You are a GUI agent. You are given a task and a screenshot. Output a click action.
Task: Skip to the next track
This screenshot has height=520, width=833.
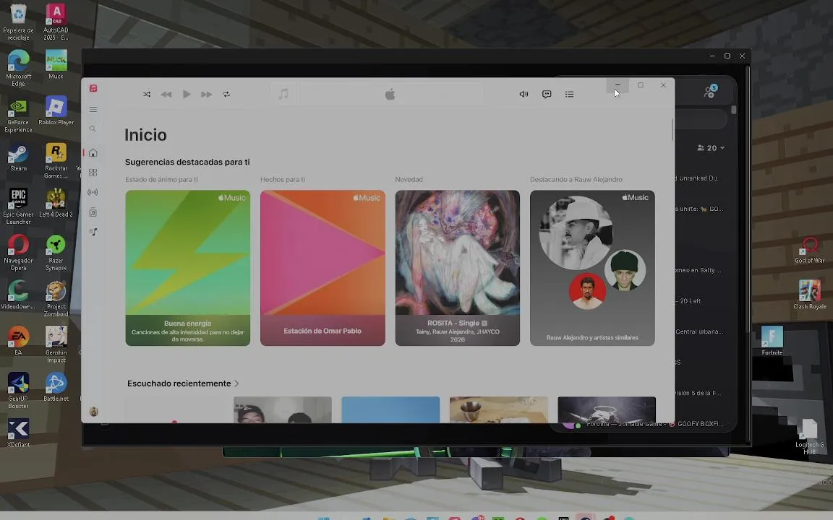tap(206, 95)
